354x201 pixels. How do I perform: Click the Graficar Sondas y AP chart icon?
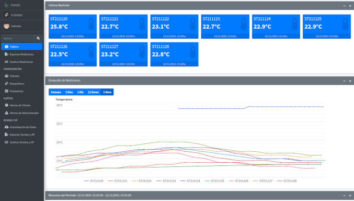tap(7, 142)
